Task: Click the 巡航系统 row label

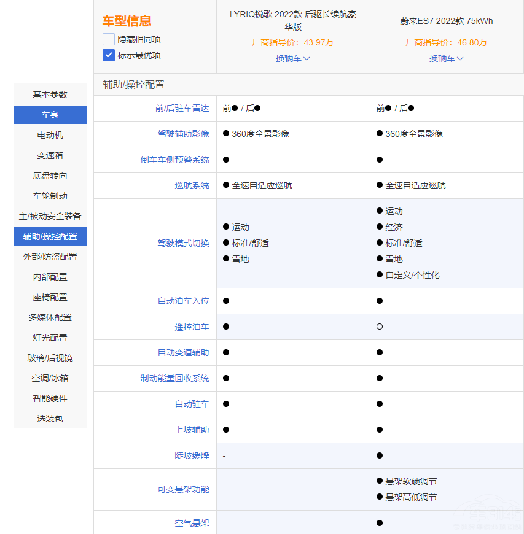Action: coord(192,185)
